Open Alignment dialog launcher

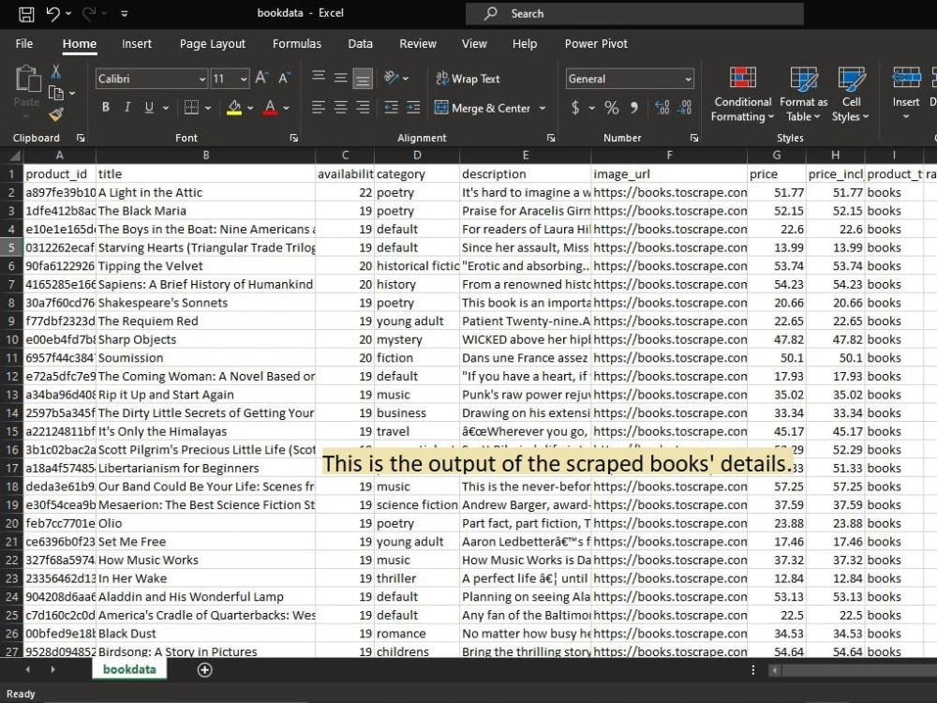551,138
